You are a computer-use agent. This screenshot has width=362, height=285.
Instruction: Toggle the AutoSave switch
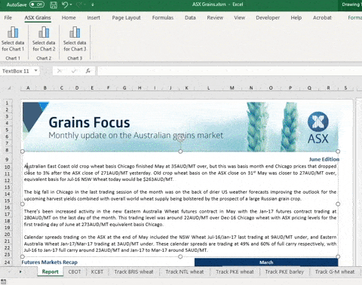[x=37, y=5]
